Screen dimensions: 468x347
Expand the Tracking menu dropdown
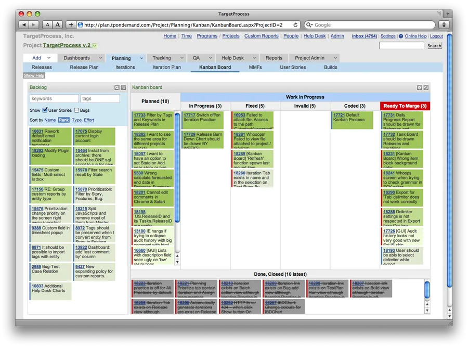[x=181, y=58]
